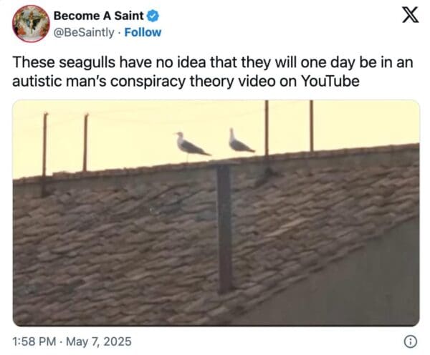
Task: Visit the @BeSaintly handle
Action: (84, 33)
